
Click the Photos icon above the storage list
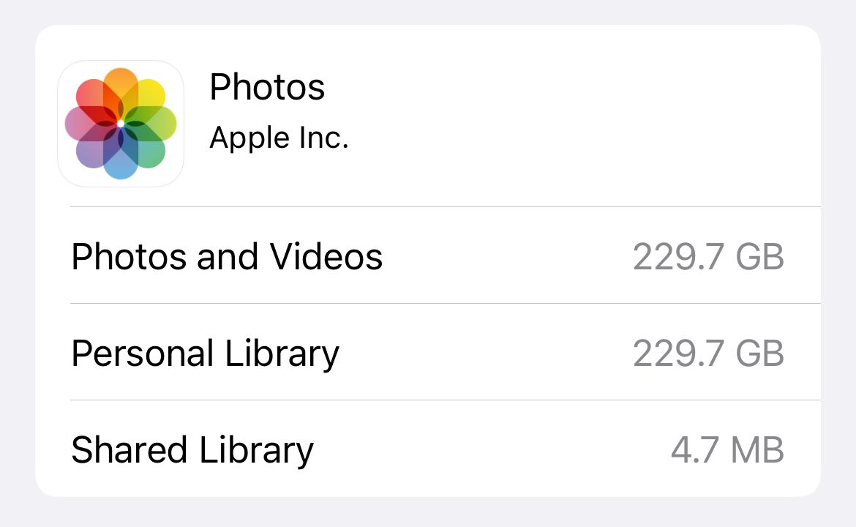[121, 122]
